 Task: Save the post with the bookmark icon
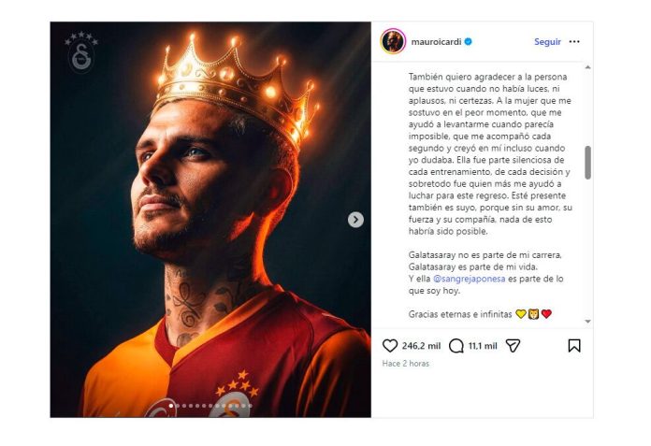[574, 345]
